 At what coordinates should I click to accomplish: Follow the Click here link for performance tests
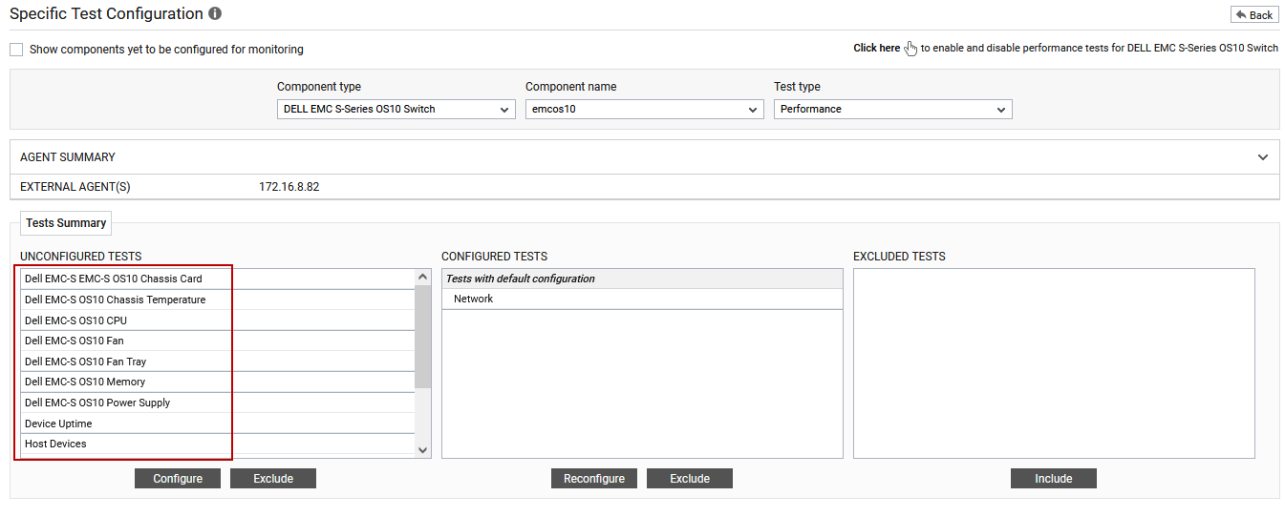(876, 48)
